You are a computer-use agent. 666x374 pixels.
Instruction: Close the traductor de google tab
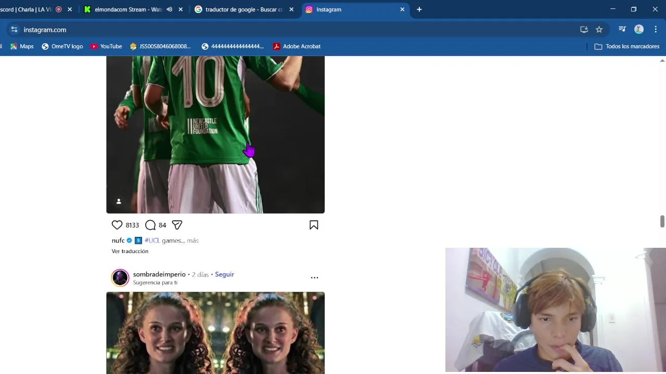click(291, 9)
